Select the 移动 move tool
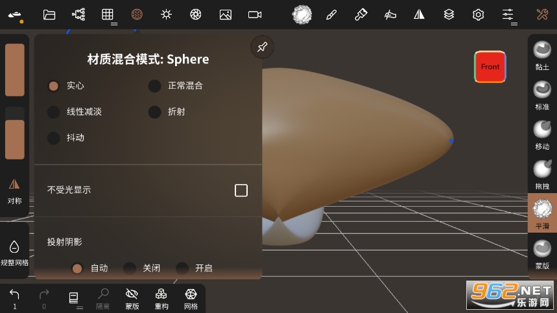Image resolution: width=557 pixels, height=313 pixels. point(541,134)
